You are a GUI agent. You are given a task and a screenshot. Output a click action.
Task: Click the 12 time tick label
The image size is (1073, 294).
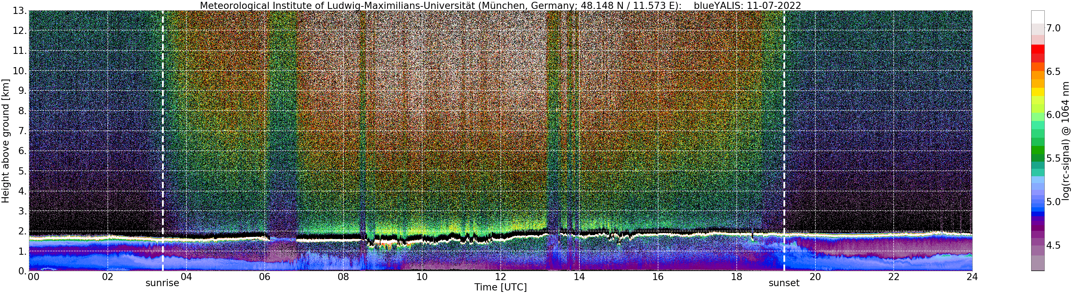click(x=500, y=277)
